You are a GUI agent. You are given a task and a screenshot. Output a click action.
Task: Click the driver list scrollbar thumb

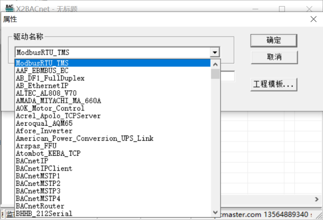click(215, 74)
